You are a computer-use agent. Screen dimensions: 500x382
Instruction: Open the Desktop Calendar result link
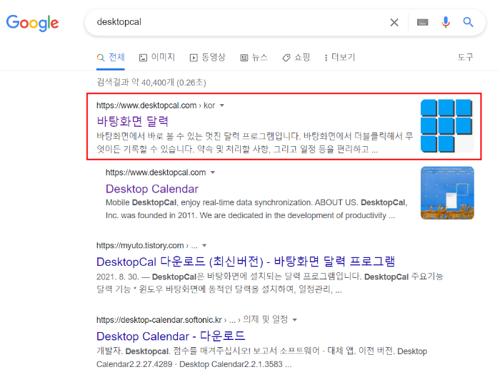coord(152,189)
